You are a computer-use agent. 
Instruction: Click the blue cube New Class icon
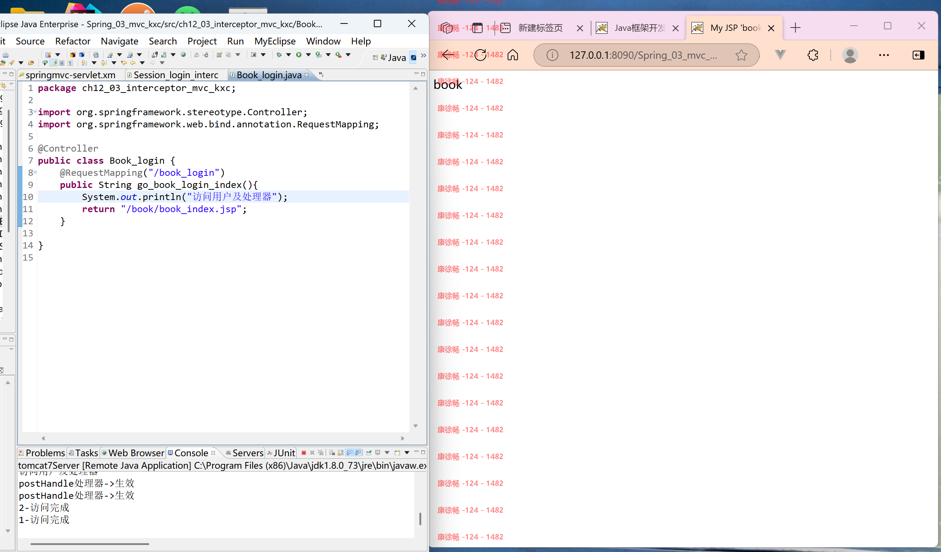click(82, 55)
